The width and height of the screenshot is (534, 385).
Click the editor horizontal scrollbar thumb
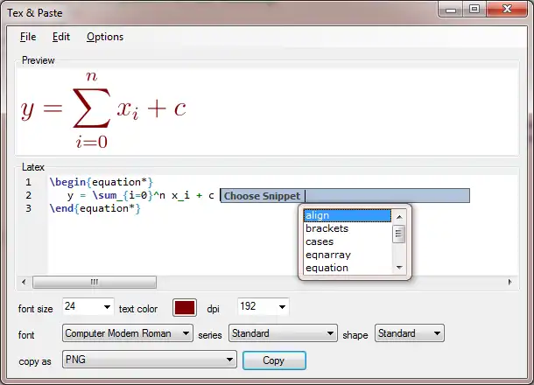95,282
